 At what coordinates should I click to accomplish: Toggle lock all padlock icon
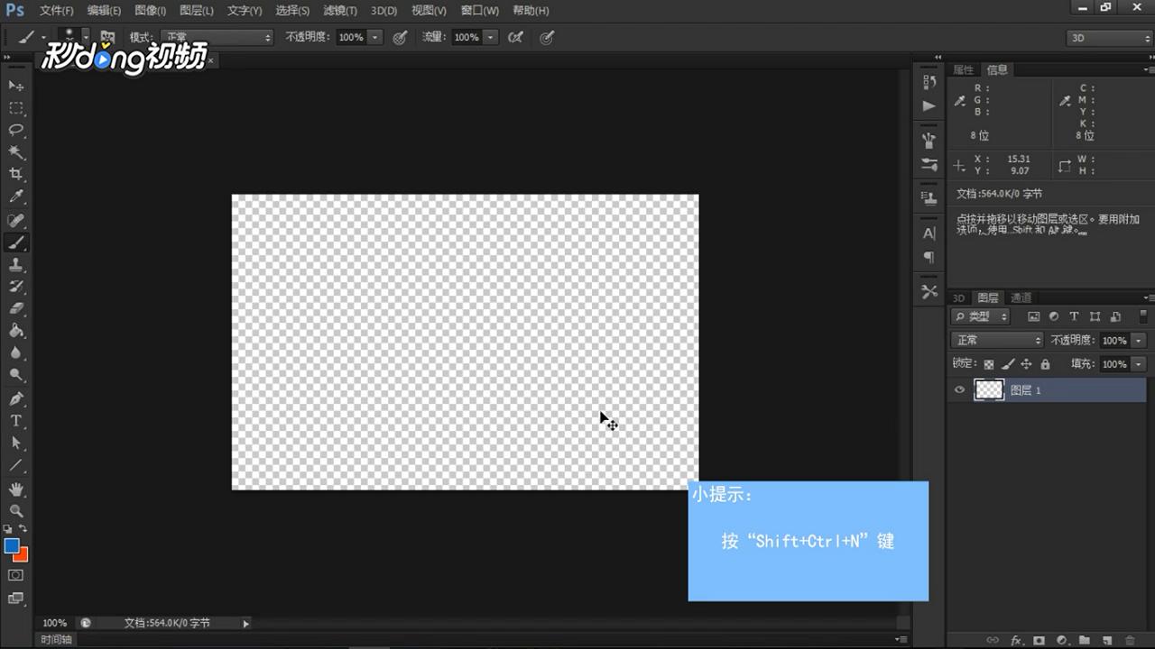(x=1045, y=364)
